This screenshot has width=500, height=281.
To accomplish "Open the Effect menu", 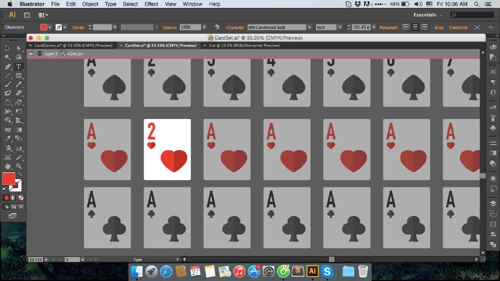I will tap(151, 4).
